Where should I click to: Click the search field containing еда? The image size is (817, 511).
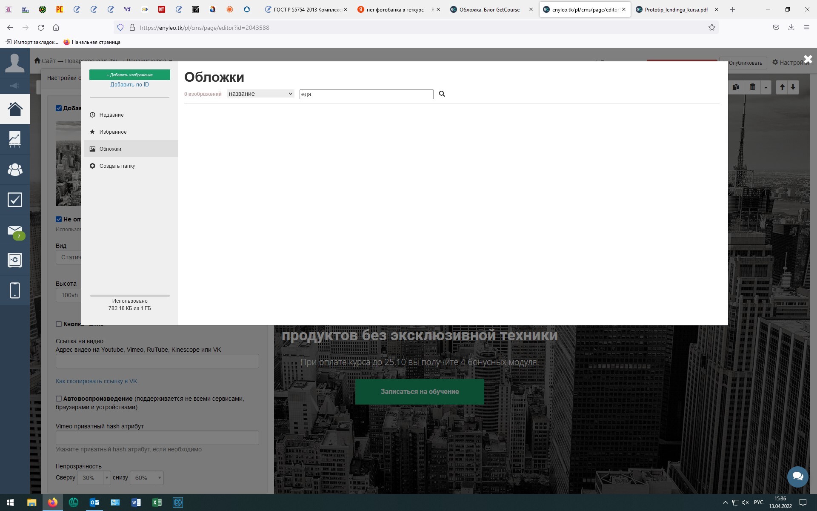(366, 94)
